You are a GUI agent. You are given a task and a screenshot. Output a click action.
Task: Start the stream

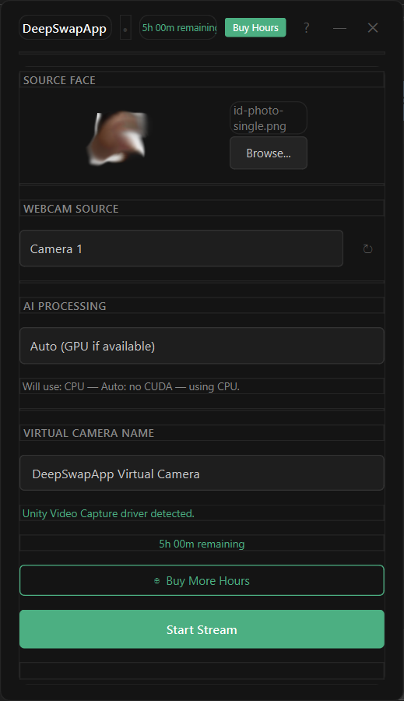point(202,629)
